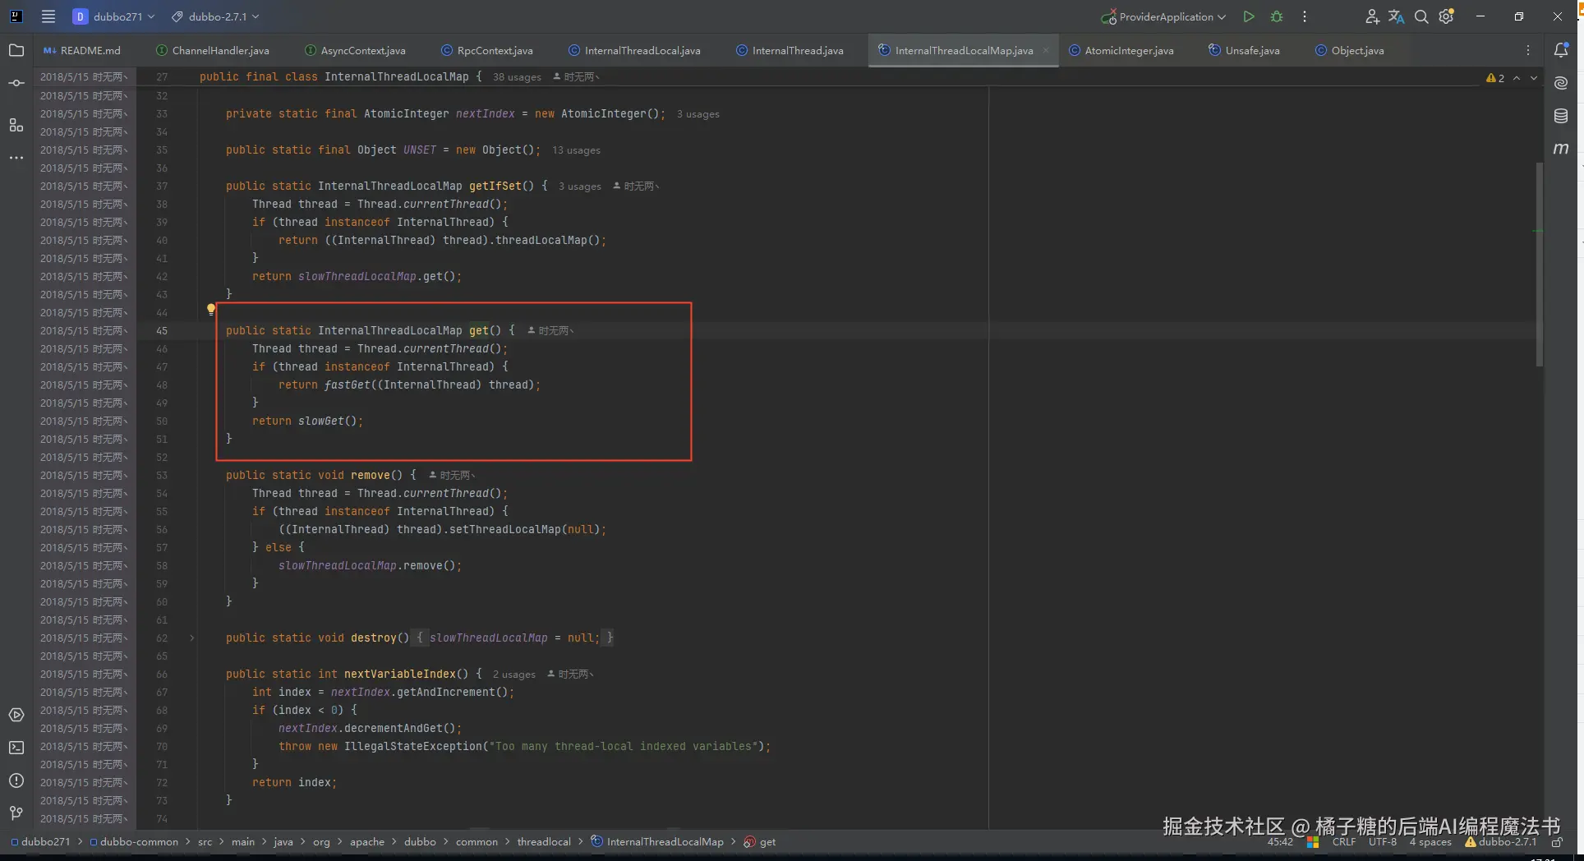The image size is (1584, 861).
Task: Open the Terminal tool window
Action: [x=16, y=748]
